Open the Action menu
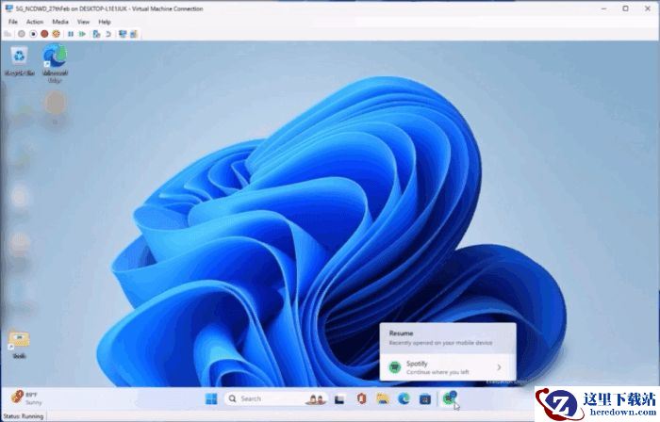The width and height of the screenshot is (660, 422). 35,21
